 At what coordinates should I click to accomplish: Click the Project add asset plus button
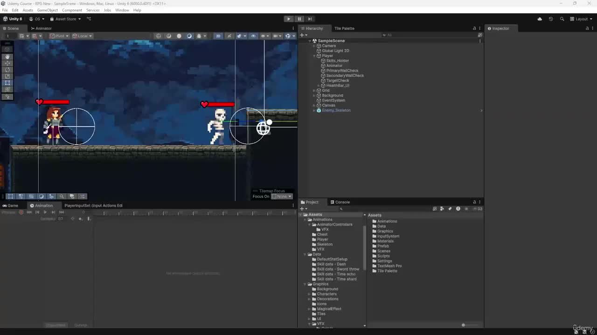pos(303,209)
